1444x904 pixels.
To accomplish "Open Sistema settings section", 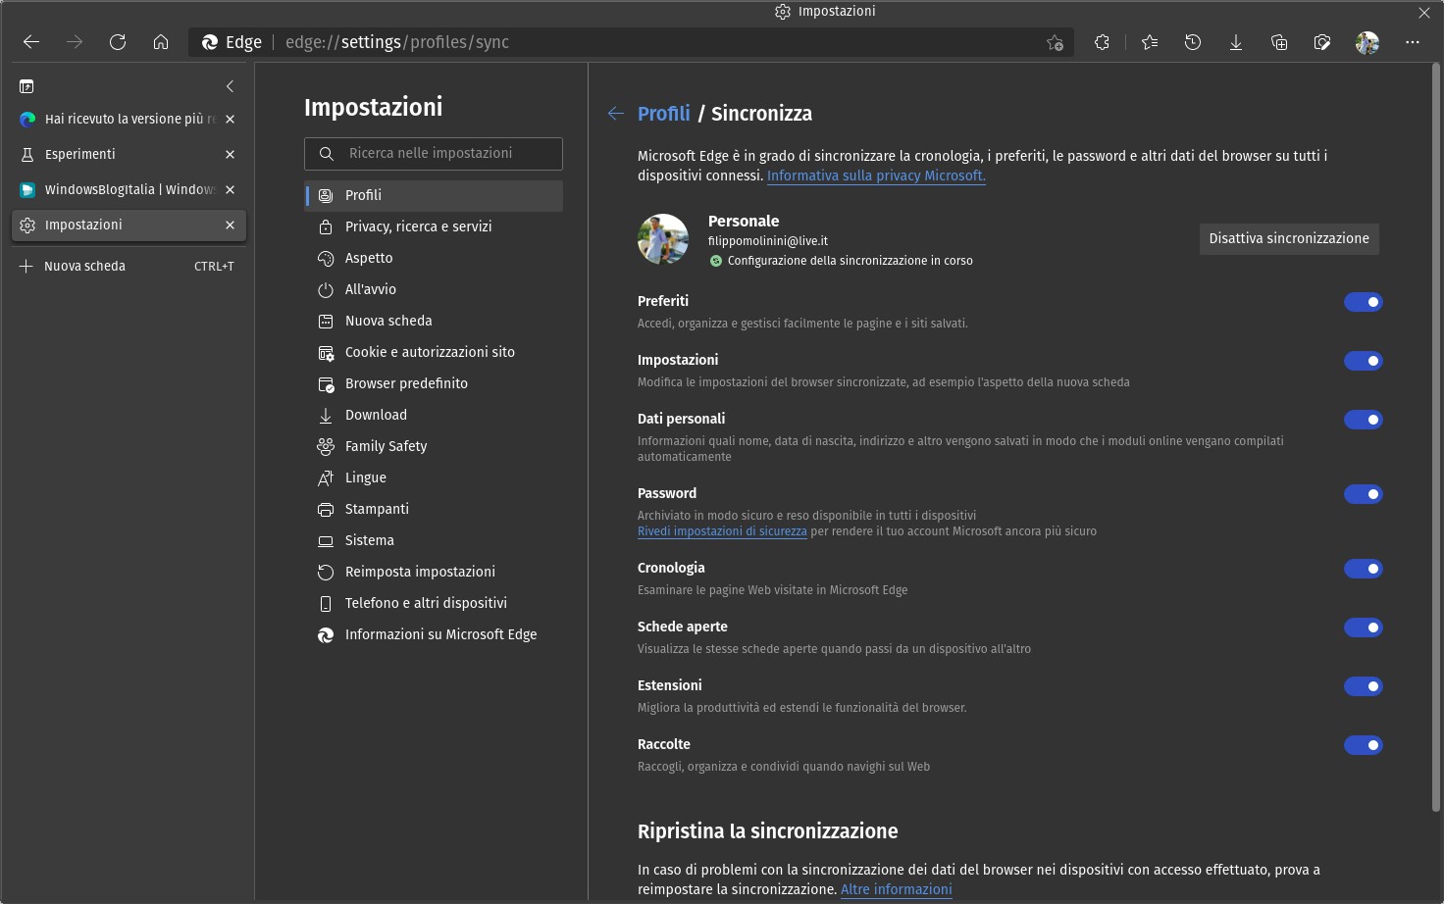I will pos(434,540).
